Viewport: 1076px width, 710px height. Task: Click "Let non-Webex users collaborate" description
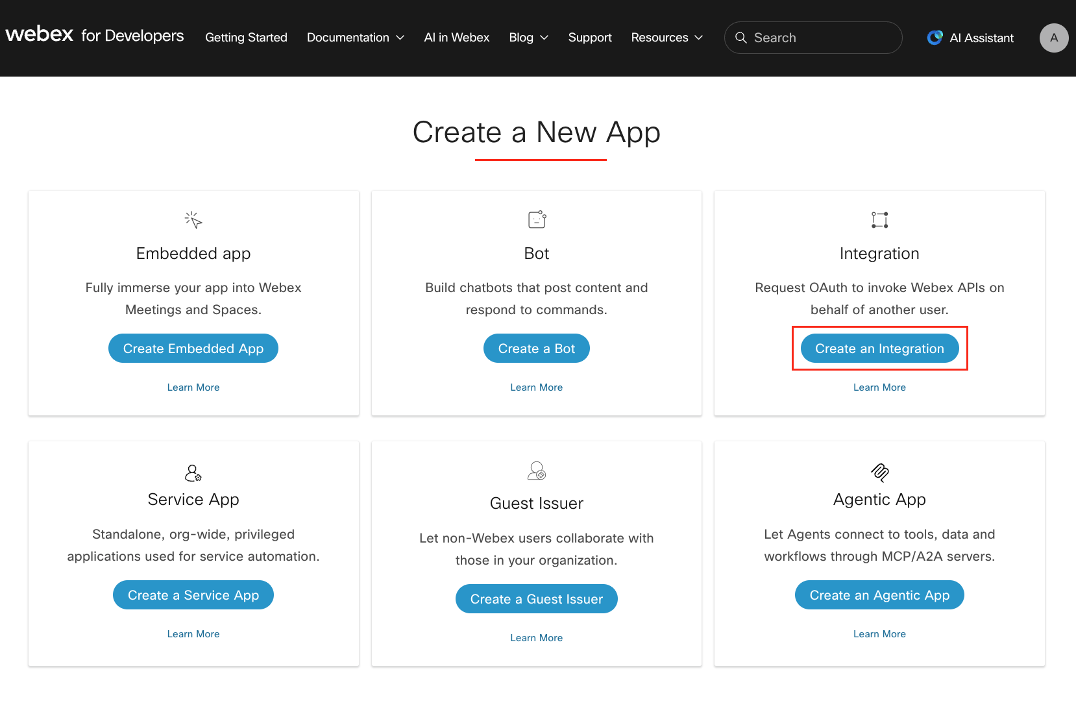[x=537, y=549]
